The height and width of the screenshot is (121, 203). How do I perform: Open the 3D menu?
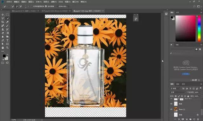pos(61,2)
